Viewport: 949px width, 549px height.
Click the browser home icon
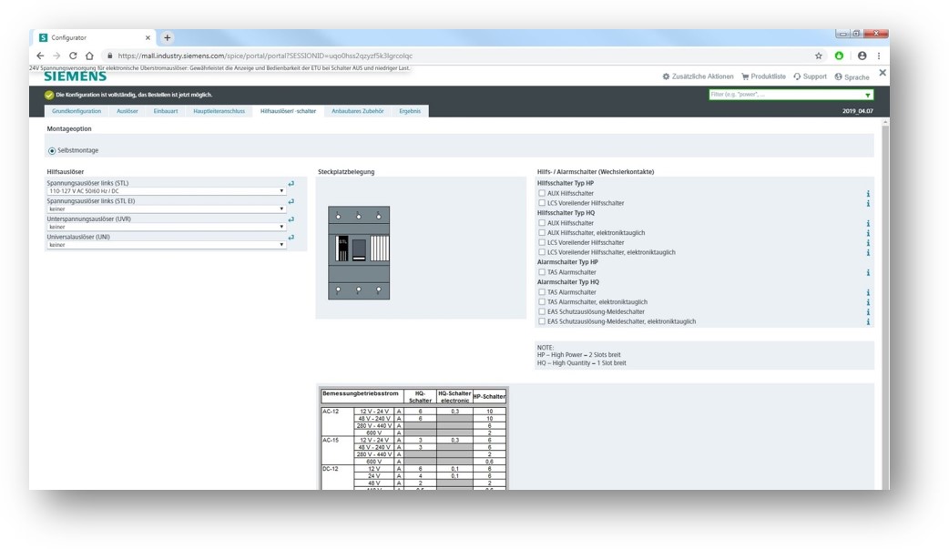pos(89,56)
